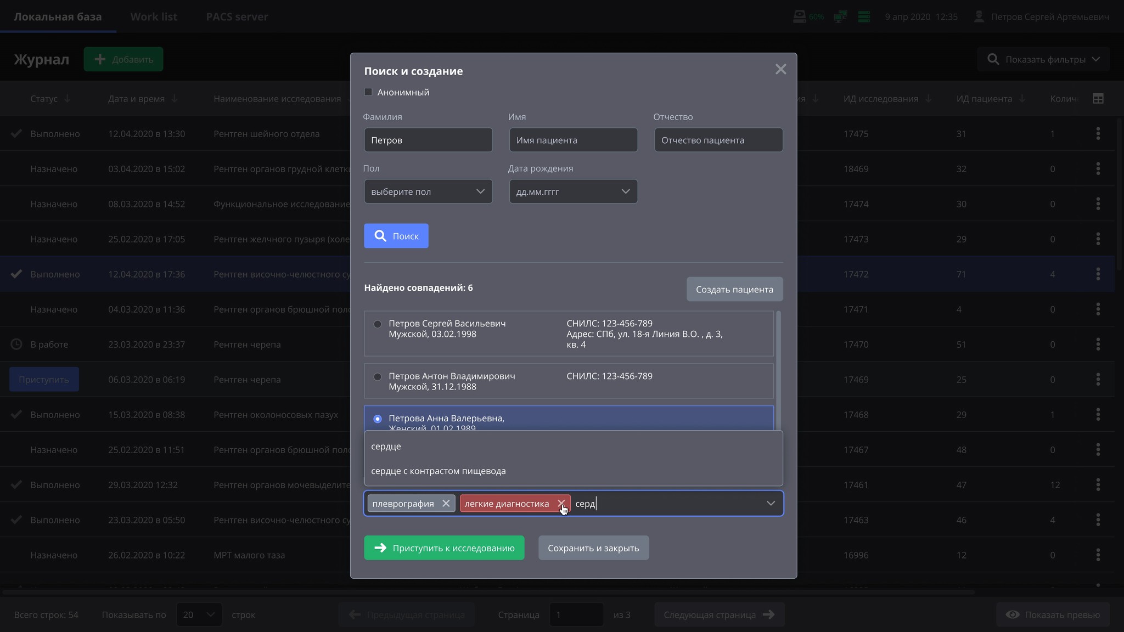The width and height of the screenshot is (1124, 632).
Task: Remove the легкие диагностика tag
Action: coord(560,503)
